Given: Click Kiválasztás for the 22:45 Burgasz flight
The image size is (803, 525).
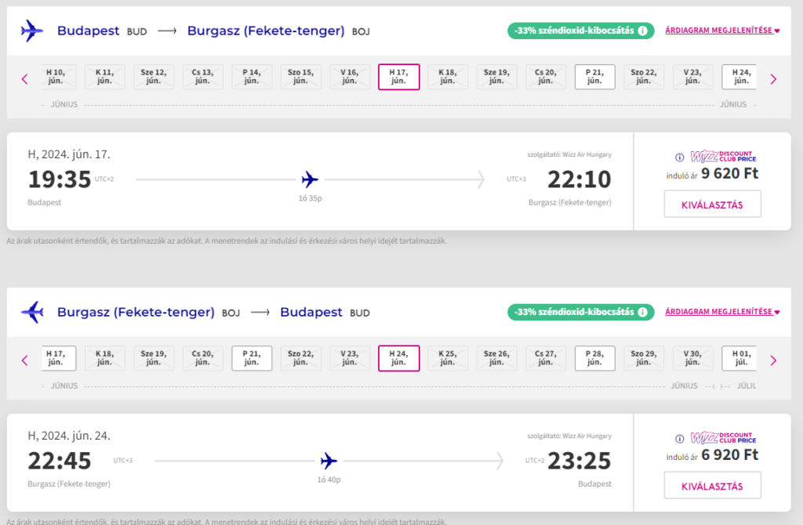Looking at the screenshot, I should tap(712, 486).
